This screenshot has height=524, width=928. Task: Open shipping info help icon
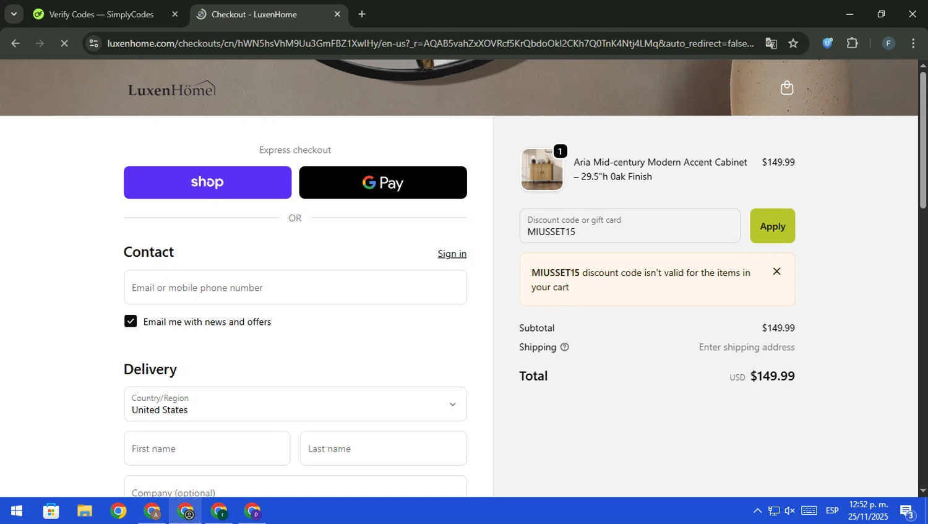(564, 347)
